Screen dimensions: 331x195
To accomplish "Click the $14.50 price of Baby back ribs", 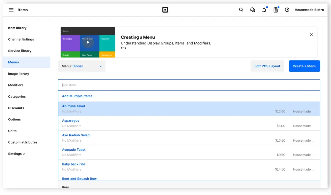I will point(280,169).
